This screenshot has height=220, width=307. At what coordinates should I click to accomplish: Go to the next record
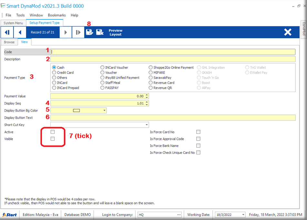[66, 32]
